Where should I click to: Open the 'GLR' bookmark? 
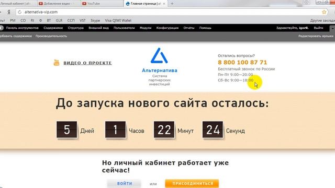(59, 20)
